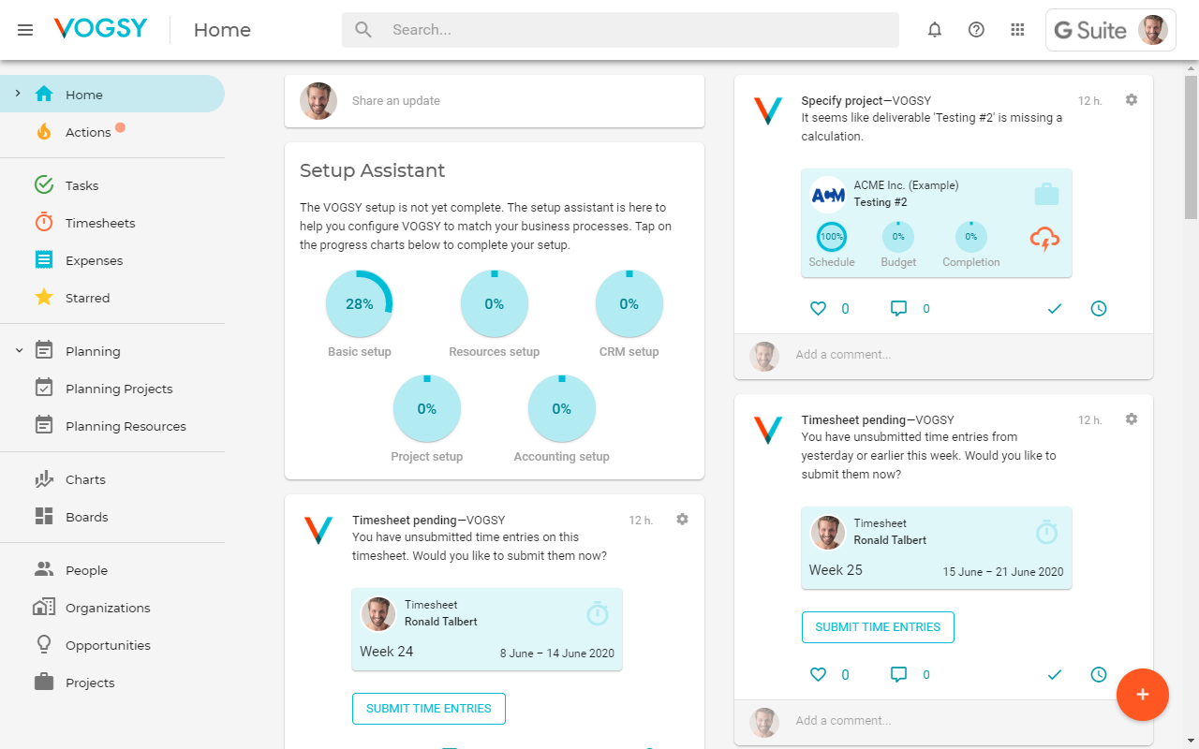The height and width of the screenshot is (749, 1199).
Task: Like the Week 25 timesheet post
Action: [819, 674]
